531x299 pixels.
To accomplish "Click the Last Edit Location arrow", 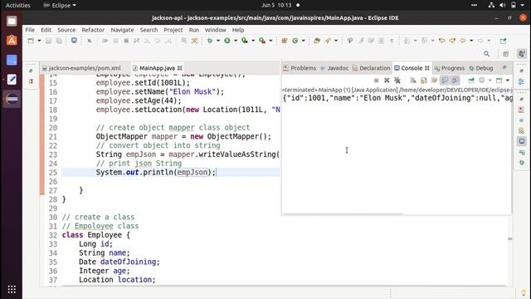I will (x=442, y=41).
